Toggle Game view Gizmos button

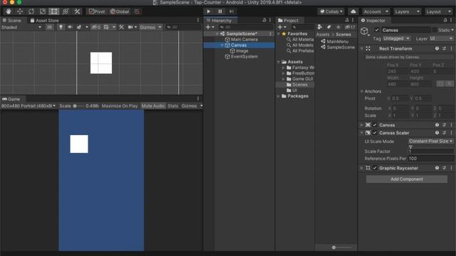pos(189,106)
